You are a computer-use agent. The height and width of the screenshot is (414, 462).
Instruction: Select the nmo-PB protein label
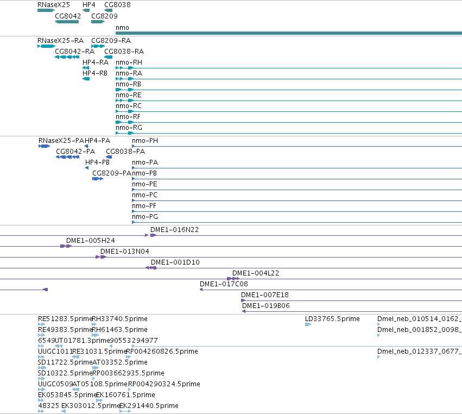click(x=144, y=173)
